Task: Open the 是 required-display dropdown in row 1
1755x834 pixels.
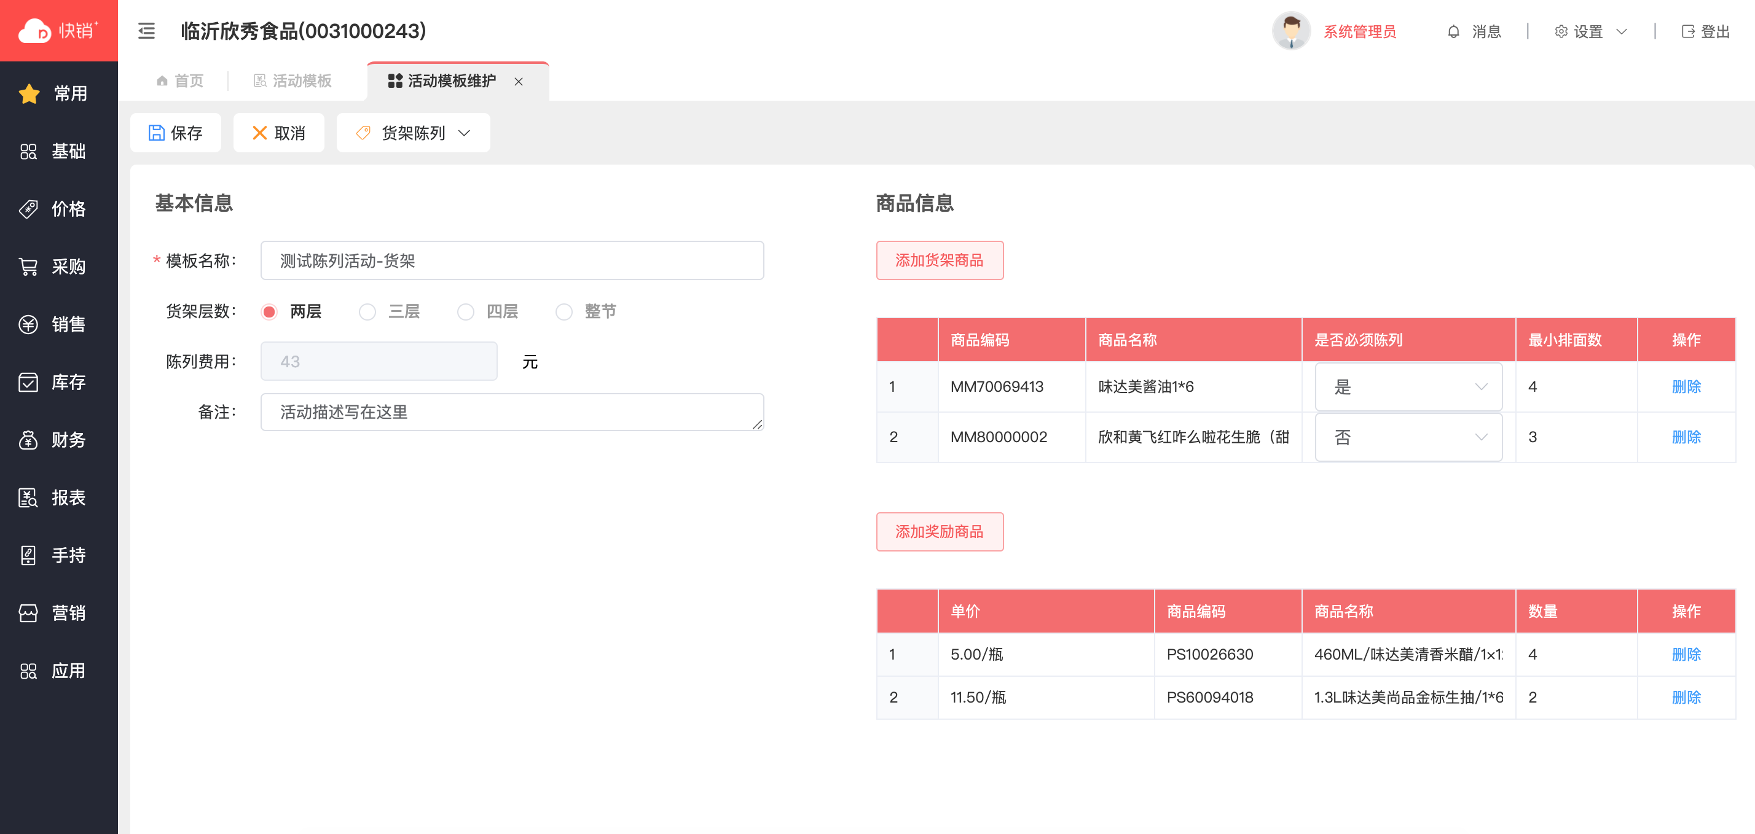Action: (1408, 387)
